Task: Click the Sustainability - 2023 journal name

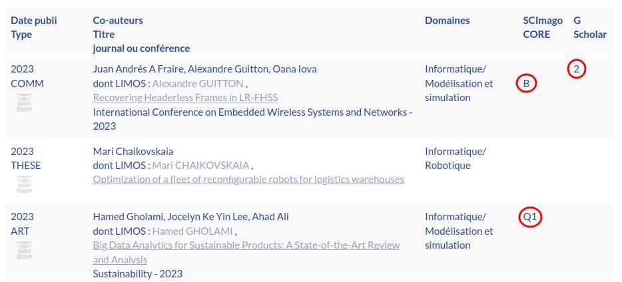Action: click(137, 274)
